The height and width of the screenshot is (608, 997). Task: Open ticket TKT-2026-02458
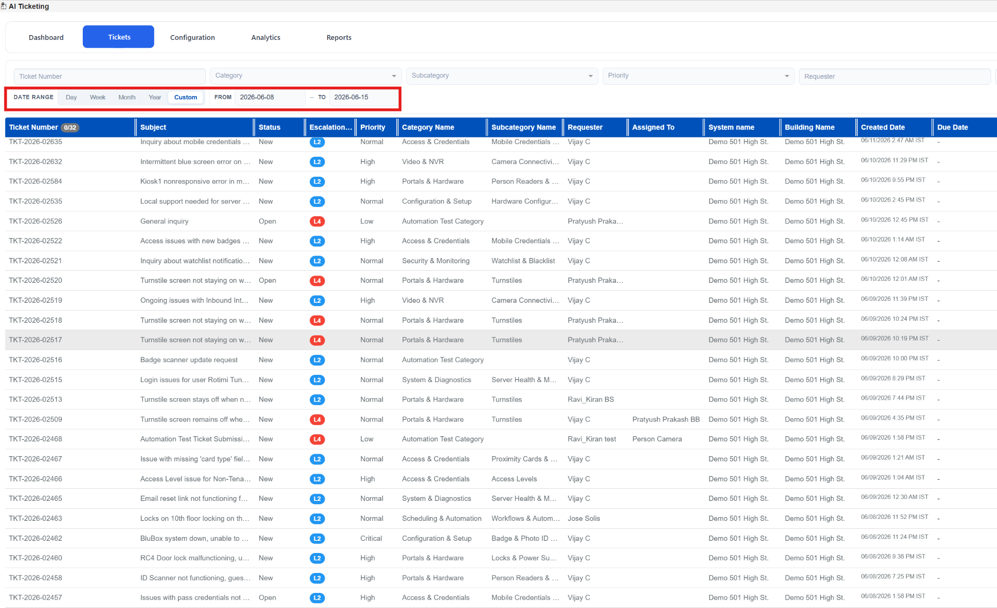36,578
